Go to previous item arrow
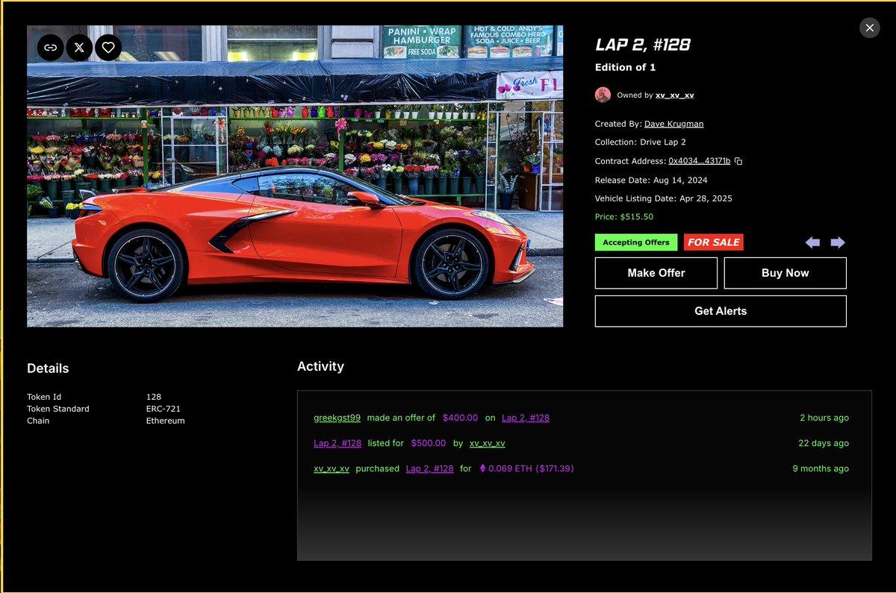The image size is (896, 593). click(812, 242)
